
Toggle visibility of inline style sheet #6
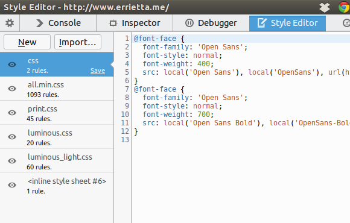click(12, 185)
